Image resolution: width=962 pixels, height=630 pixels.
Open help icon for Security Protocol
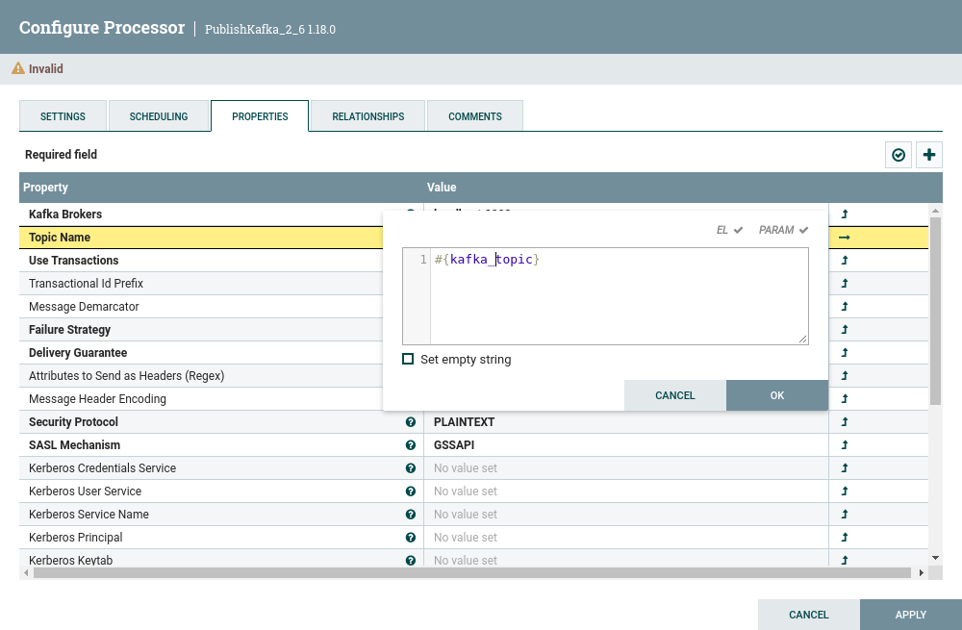411,422
